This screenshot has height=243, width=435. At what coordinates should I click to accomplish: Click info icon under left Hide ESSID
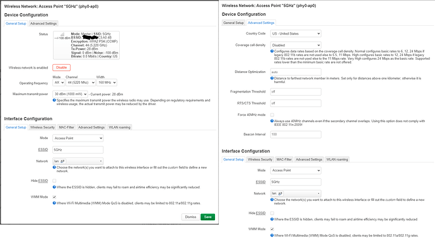point(54,188)
